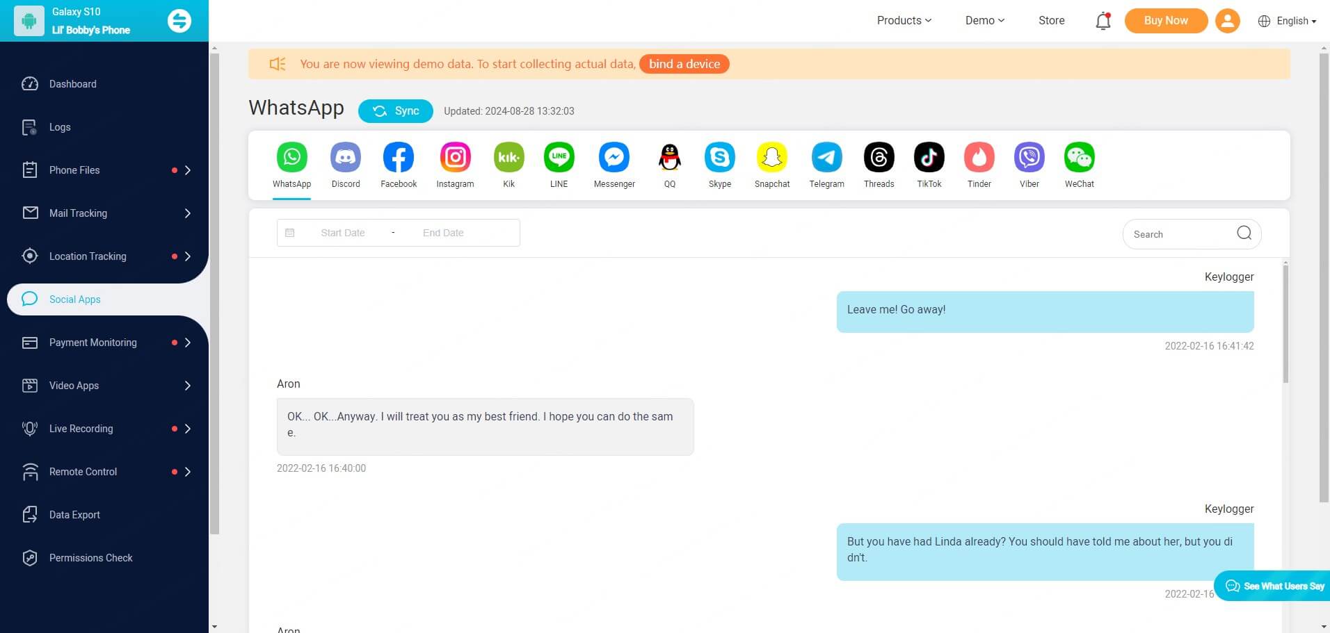
Task: Select the Threads app icon
Action: 879,158
